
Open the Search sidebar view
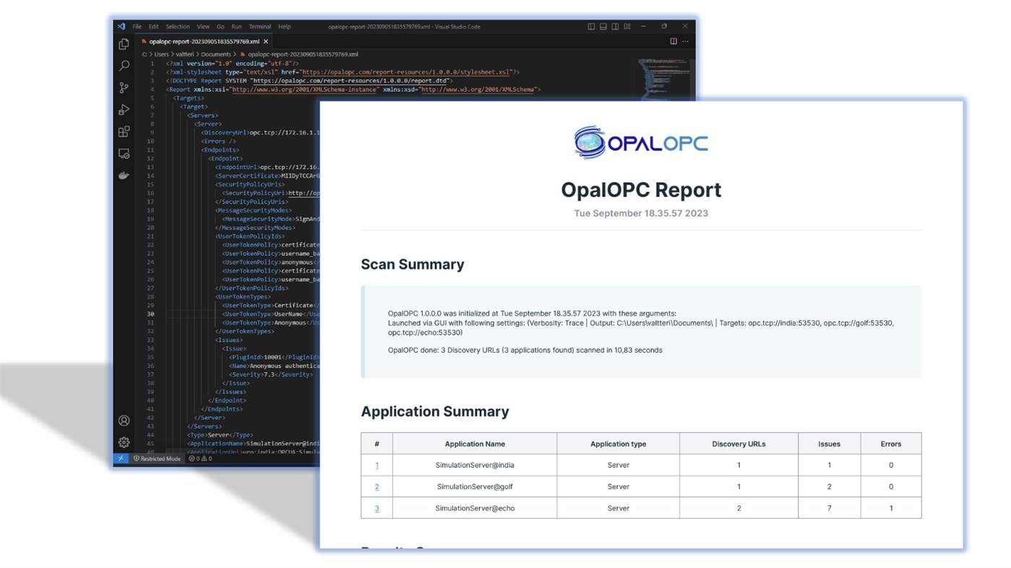pyautogui.click(x=124, y=66)
